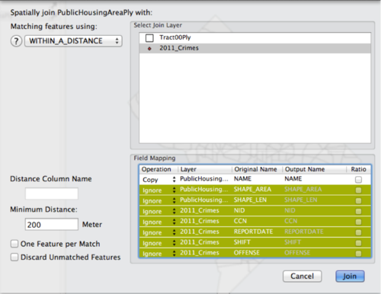Viewport: 381px width, 294px height.
Task: Change operation for the NID row
Action: (x=159, y=211)
